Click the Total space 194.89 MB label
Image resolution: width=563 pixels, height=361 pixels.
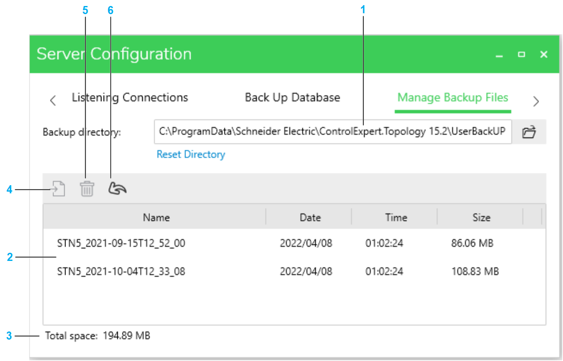click(98, 336)
